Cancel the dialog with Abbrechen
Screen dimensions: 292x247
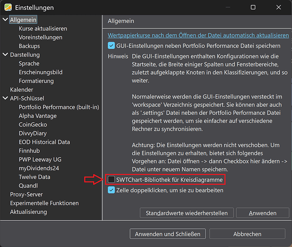(247, 234)
